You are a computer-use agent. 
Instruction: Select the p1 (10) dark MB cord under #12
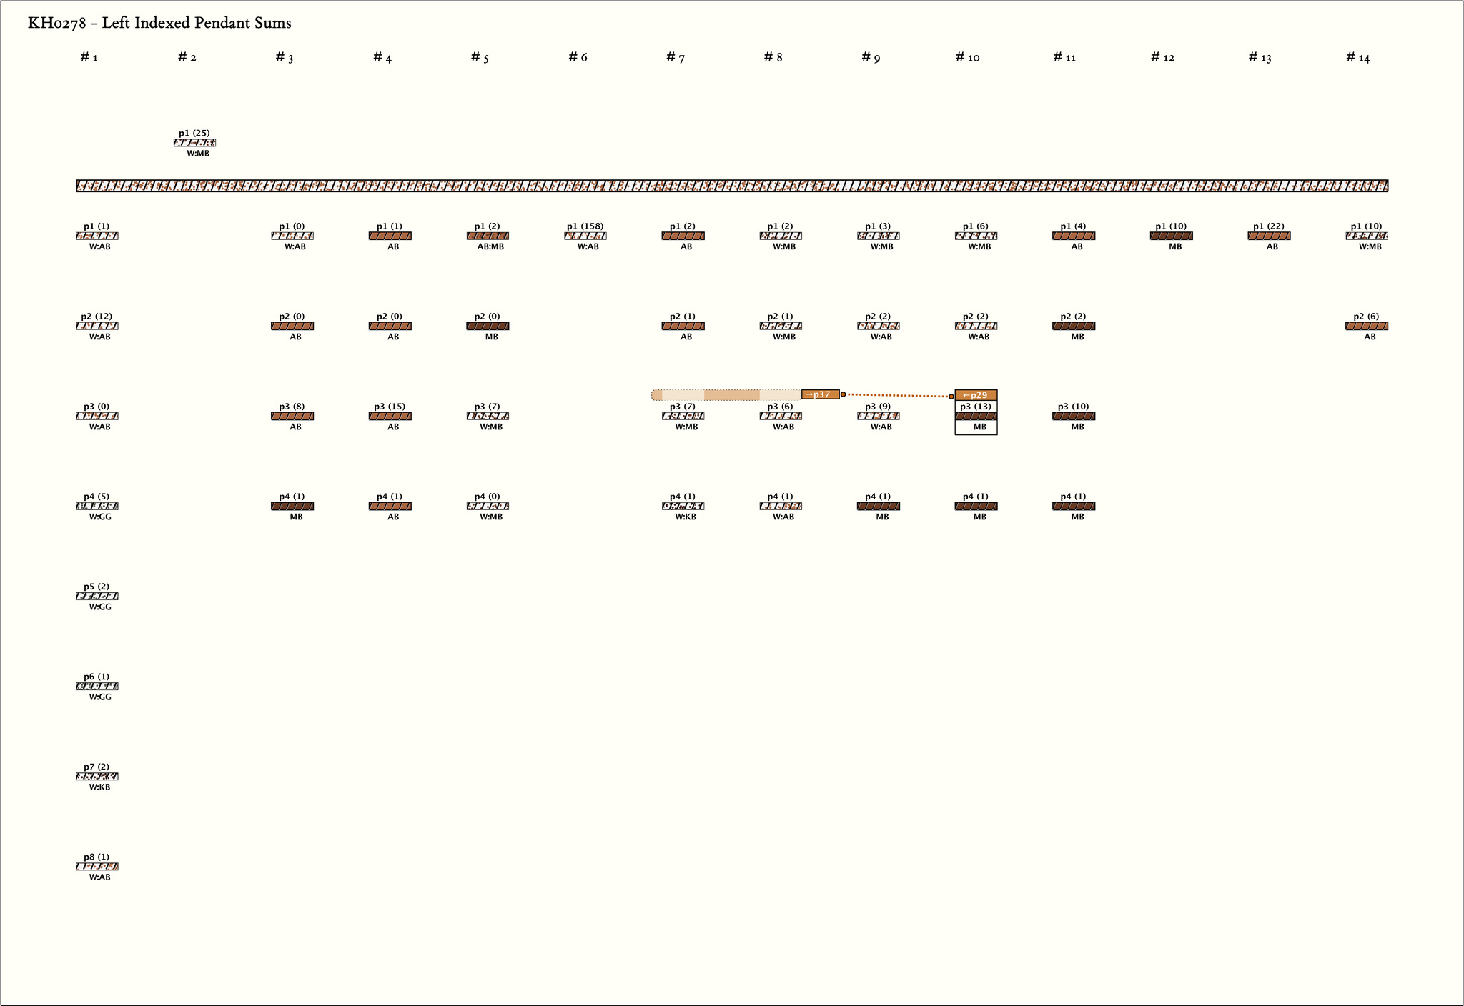pos(1171,236)
